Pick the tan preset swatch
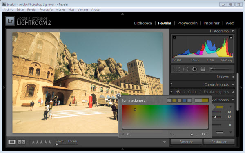 point(179,100)
